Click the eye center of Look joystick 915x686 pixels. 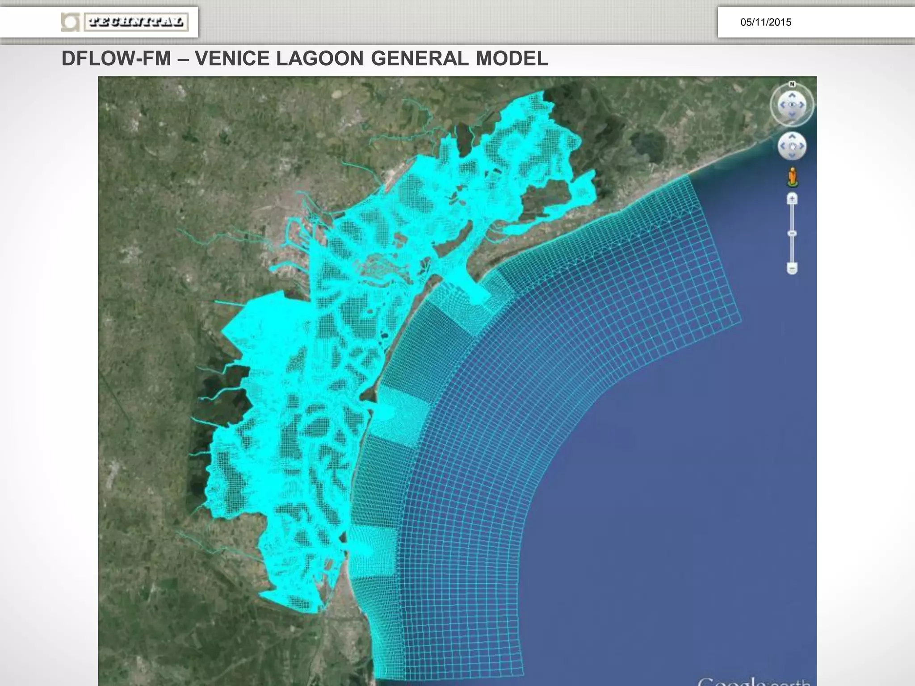click(x=792, y=105)
